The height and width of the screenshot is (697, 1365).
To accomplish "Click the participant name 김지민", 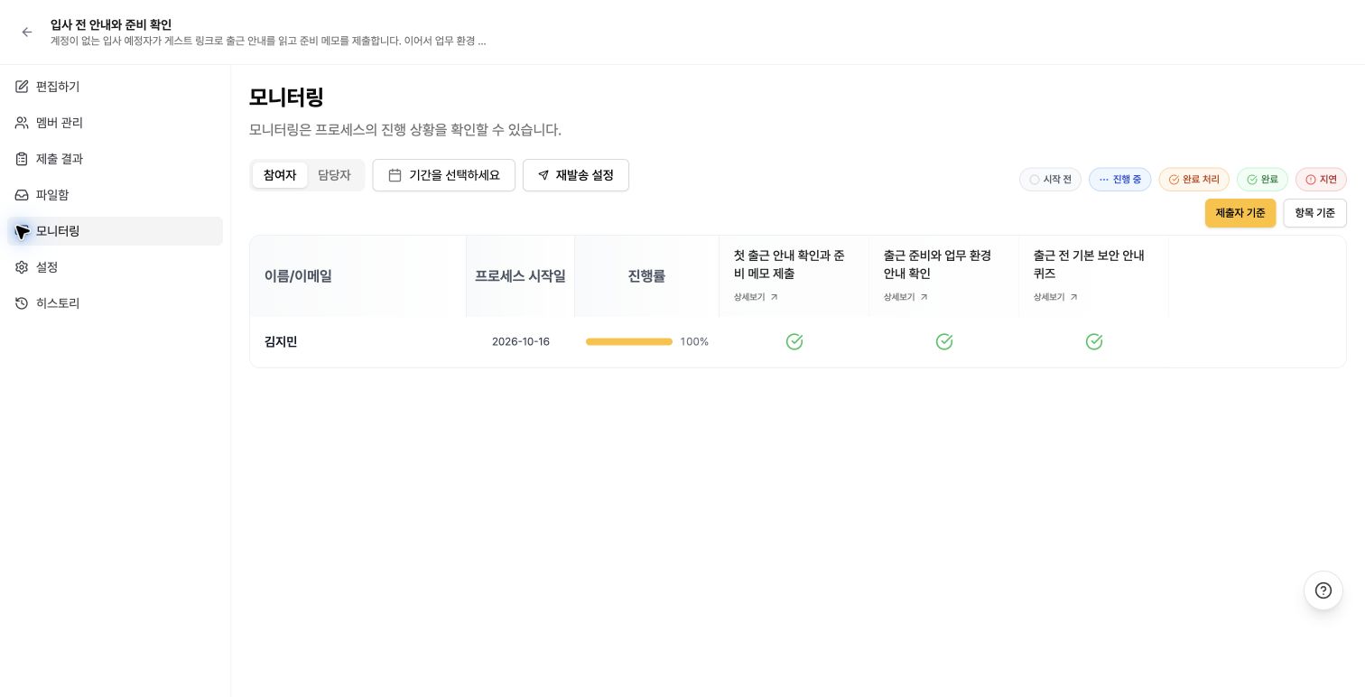I will [281, 342].
